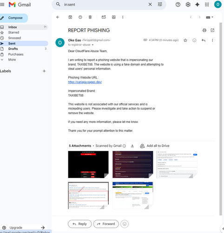224x233 pixels.
Task: Create a new label with plus
Action: 44,71
